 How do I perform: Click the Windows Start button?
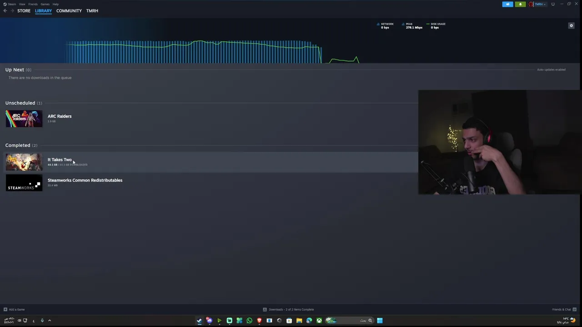tap(380, 321)
